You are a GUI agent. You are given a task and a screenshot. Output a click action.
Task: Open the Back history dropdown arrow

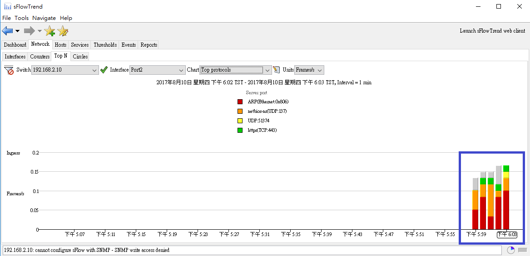pyautogui.click(x=17, y=31)
